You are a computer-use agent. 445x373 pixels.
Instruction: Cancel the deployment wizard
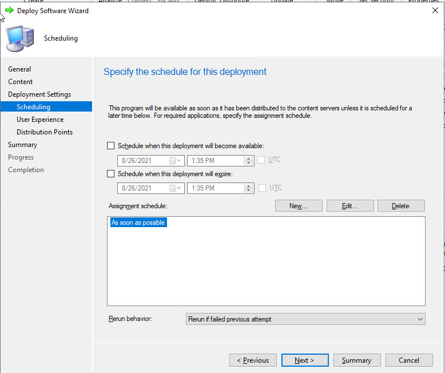click(x=409, y=360)
